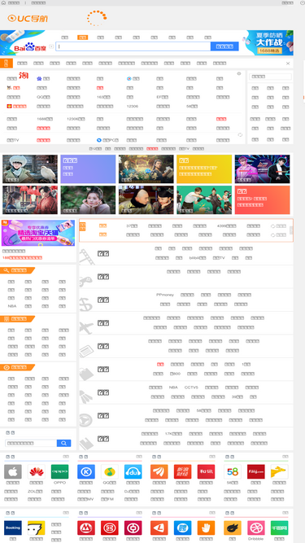This screenshot has height=543, width=305.
Task: Open the PPmoney link
Action: [165, 295]
